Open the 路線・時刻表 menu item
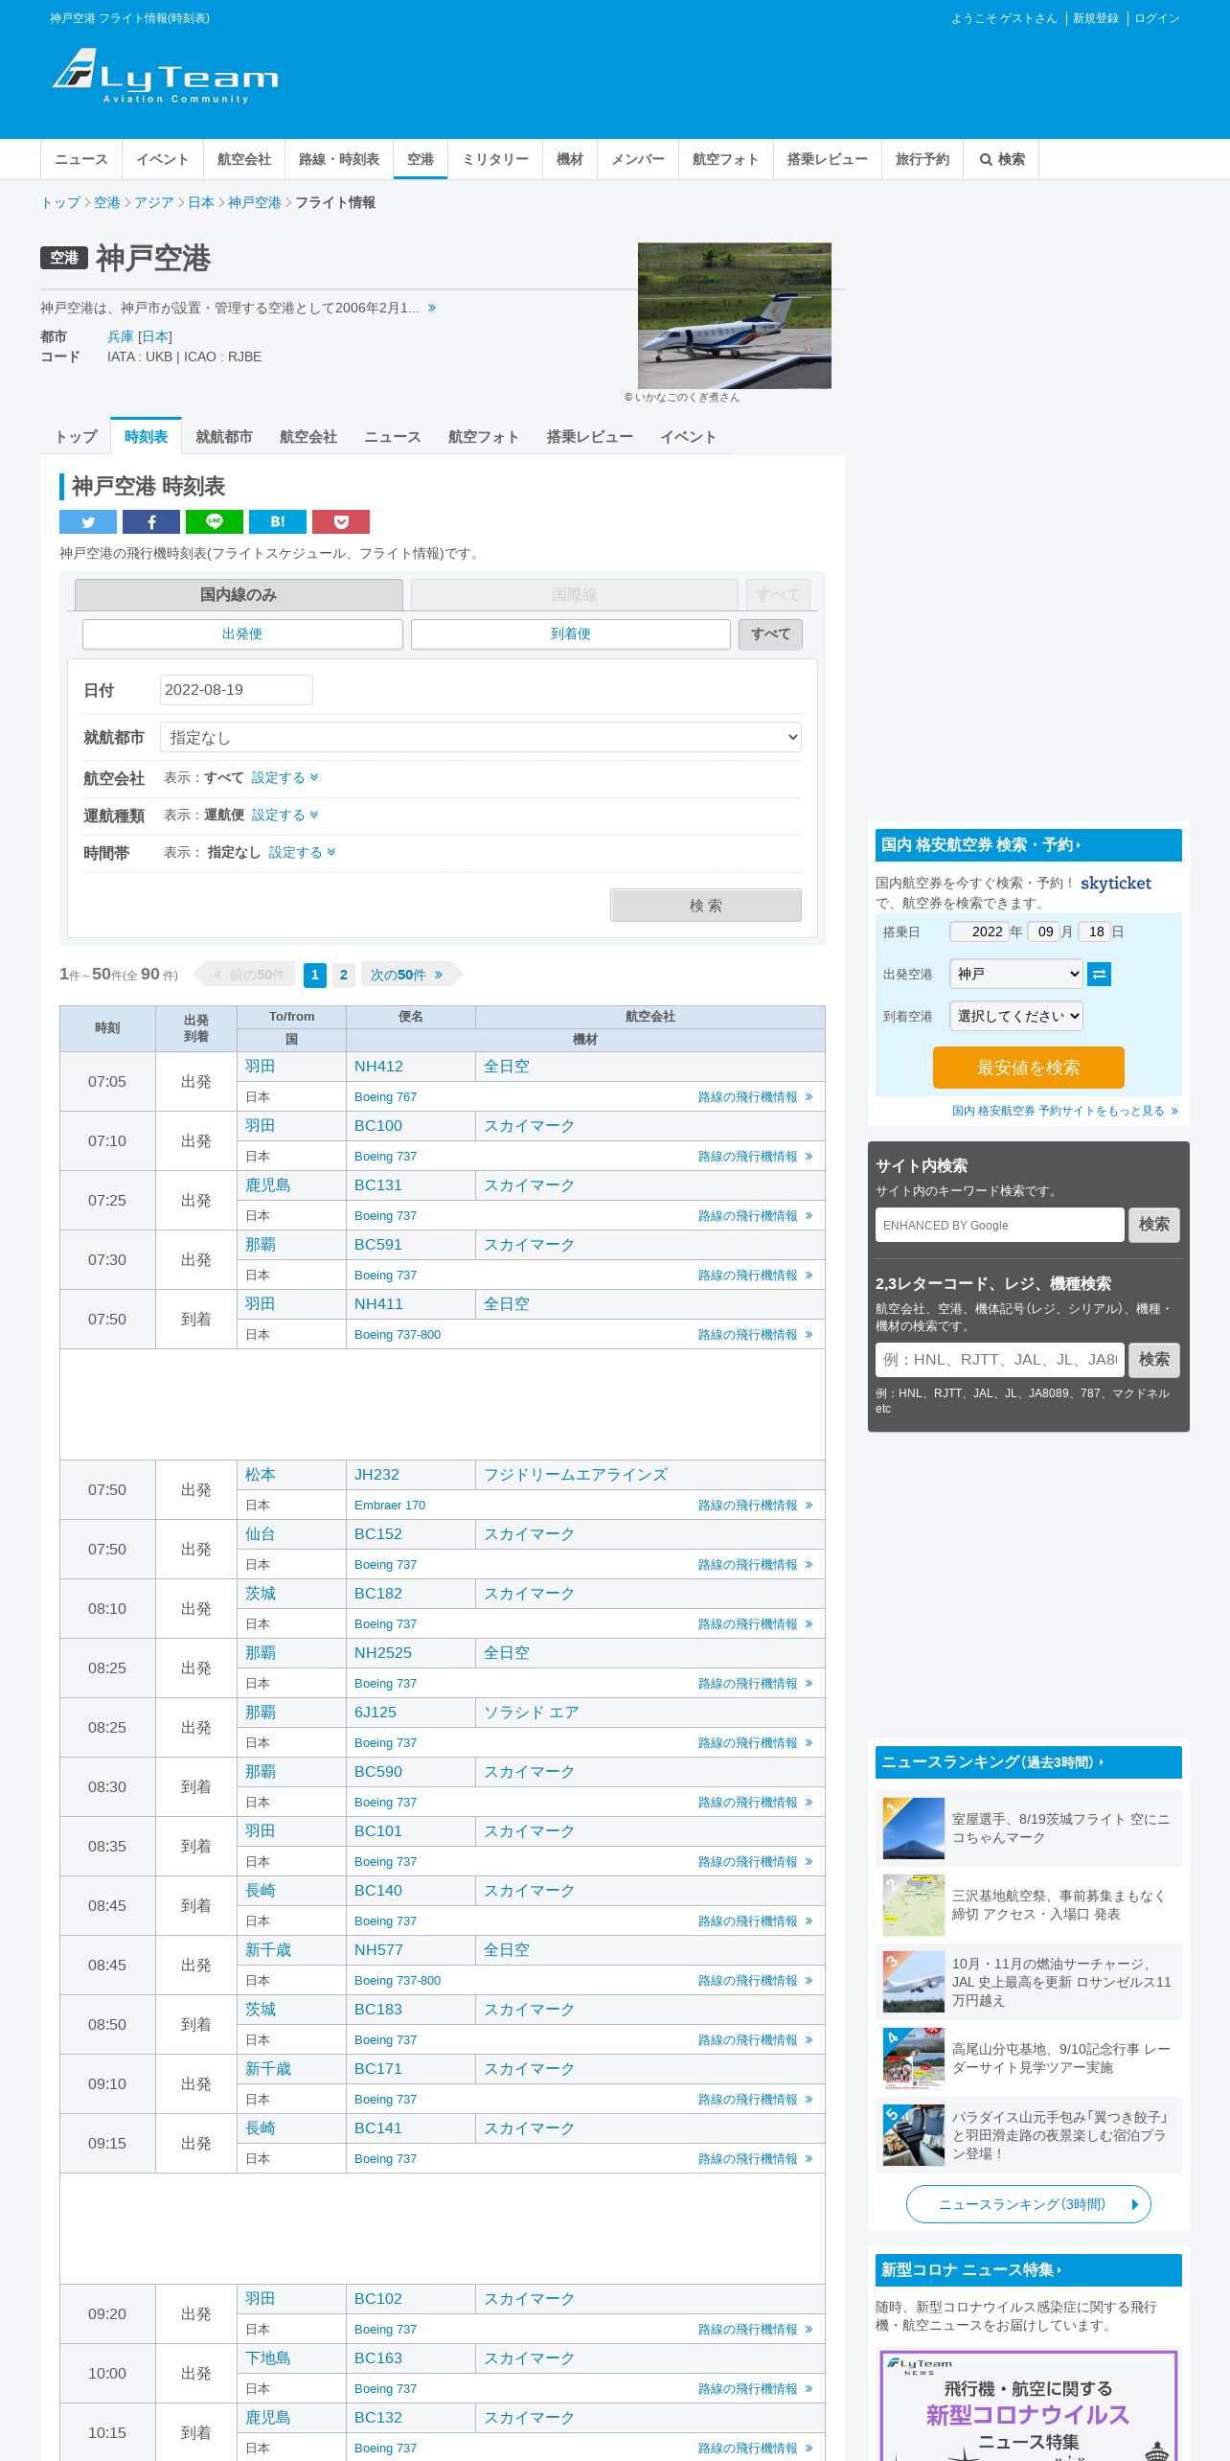The image size is (1230, 2461). (339, 159)
